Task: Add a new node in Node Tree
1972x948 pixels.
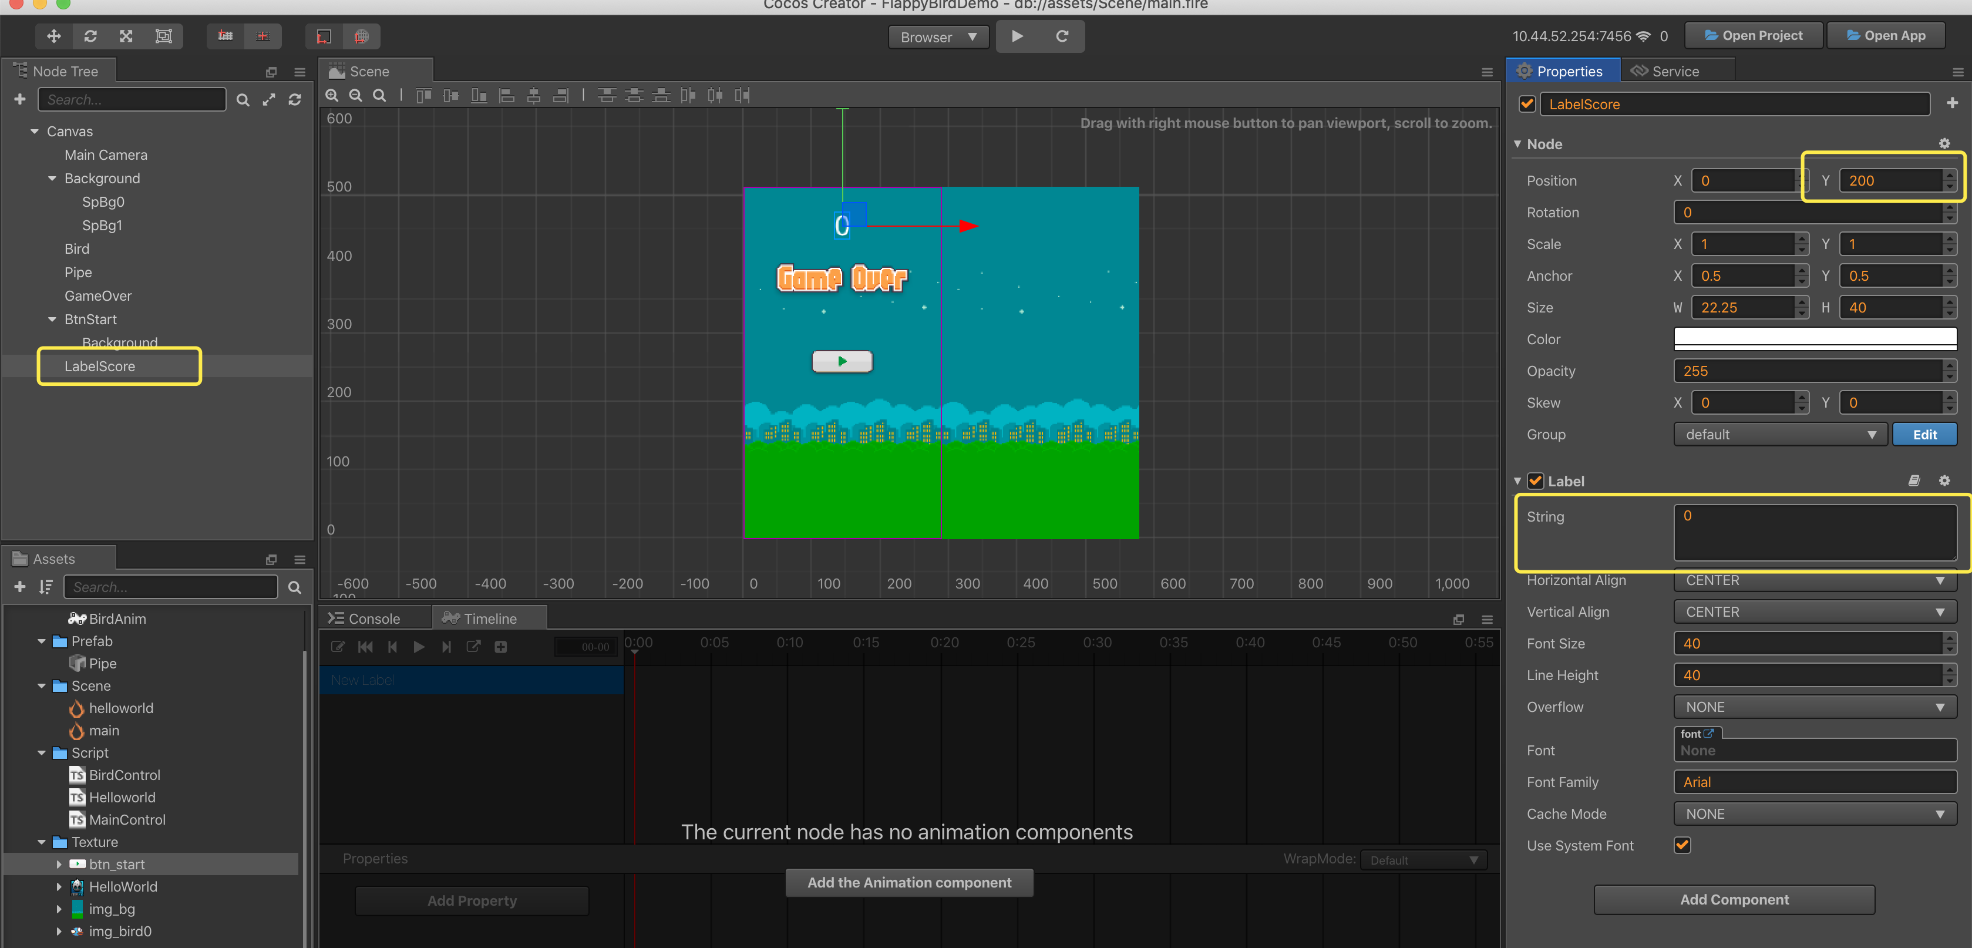Action: (20, 99)
